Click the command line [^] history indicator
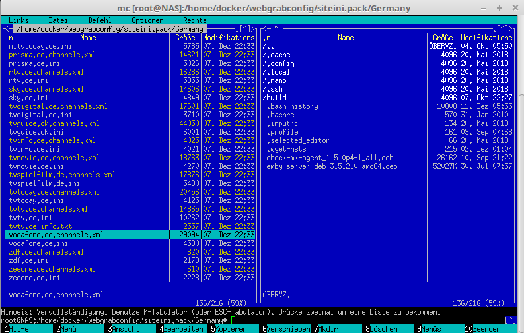 510,320
